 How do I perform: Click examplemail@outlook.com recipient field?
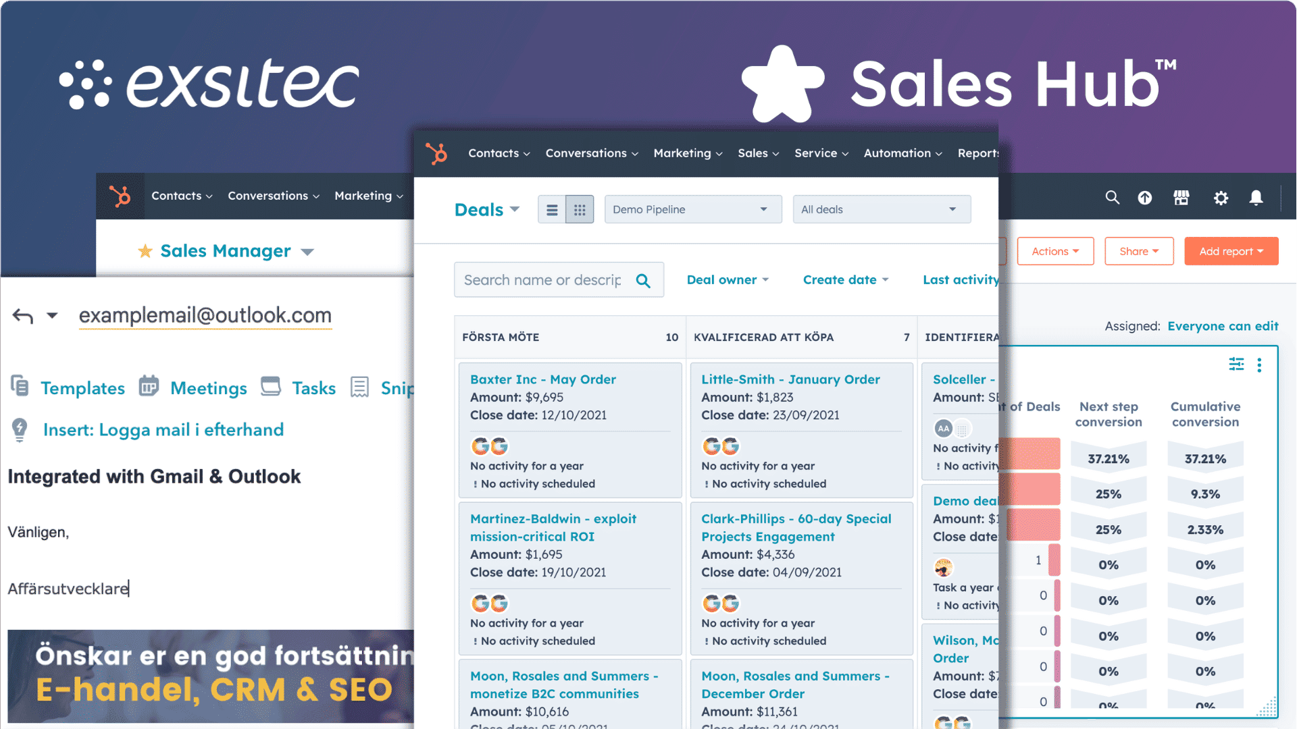pos(205,315)
